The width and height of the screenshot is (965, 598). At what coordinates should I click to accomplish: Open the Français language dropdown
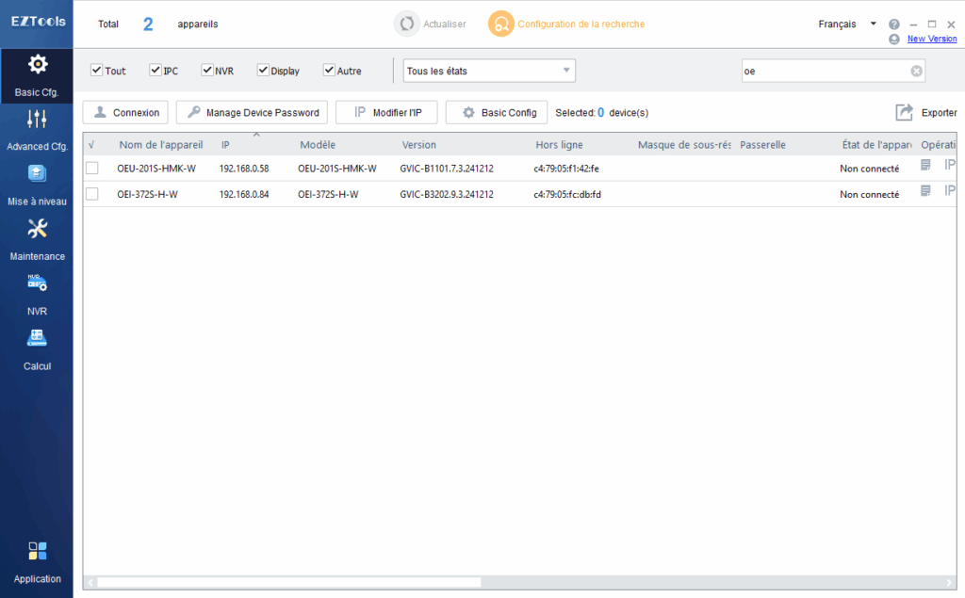point(847,24)
